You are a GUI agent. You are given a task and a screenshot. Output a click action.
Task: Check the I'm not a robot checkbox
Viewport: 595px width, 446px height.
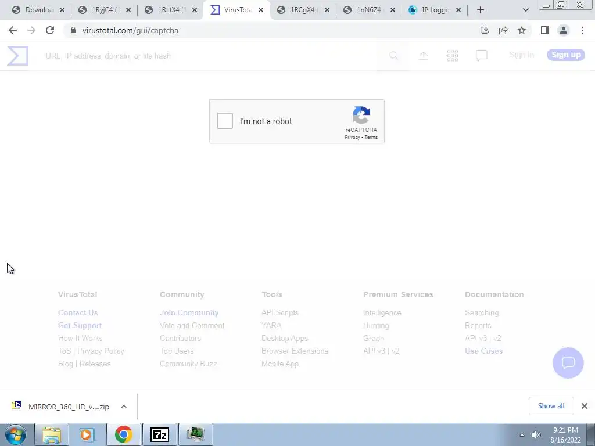point(225,121)
